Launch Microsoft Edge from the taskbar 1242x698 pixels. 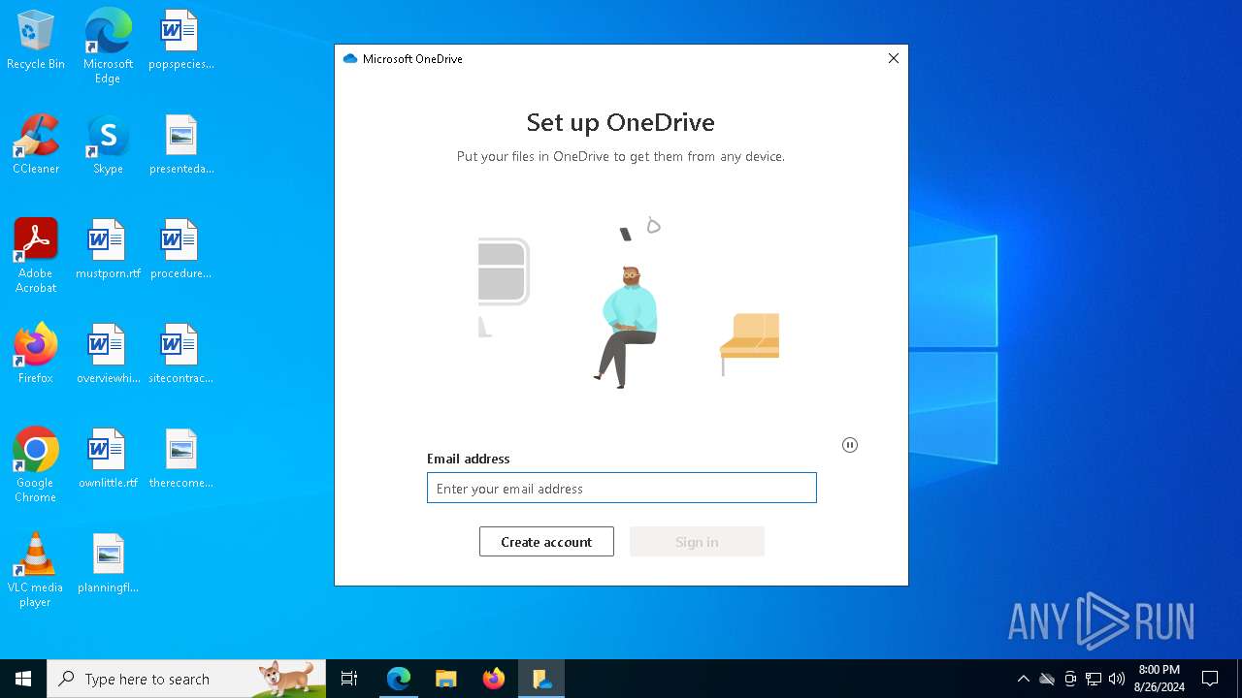pyautogui.click(x=399, y=679)
